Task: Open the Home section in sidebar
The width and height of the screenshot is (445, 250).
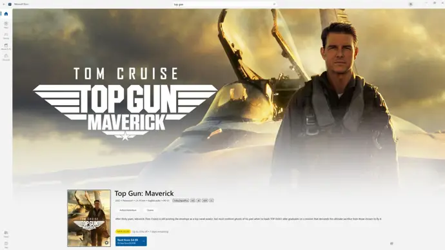Action: click(x=6, y=14)
